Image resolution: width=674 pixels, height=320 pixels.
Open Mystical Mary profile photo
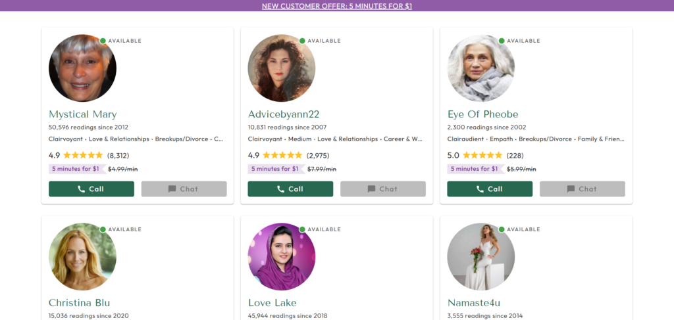pos(82,68)
